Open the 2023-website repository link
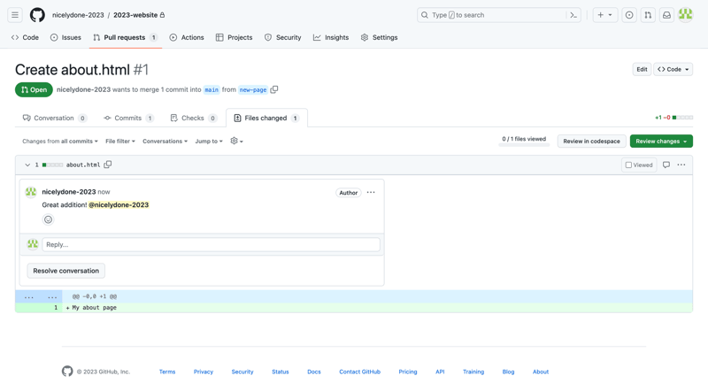The height and width of the screenshot is (391, 708). coord(135,15)
